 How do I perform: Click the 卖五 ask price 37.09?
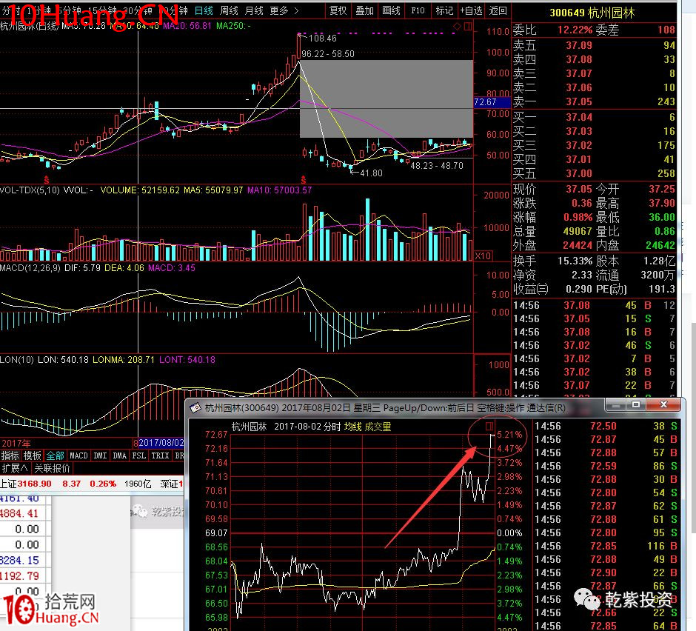point(579,45)
